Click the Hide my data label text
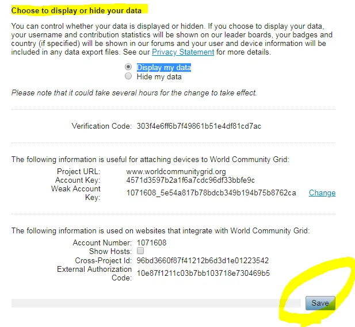Screen dimensions: 355x327 (159, 77)
